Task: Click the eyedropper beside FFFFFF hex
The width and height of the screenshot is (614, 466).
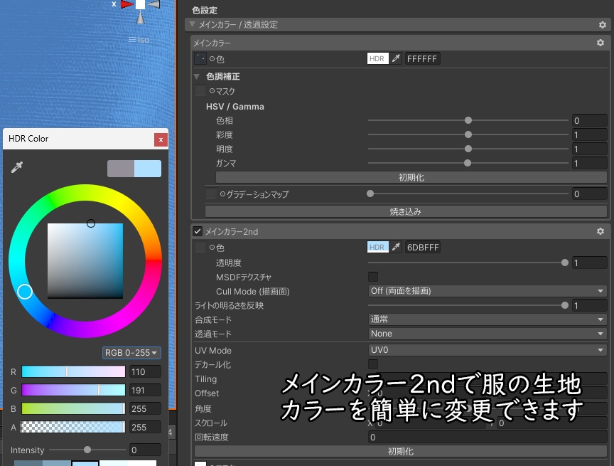Action: (x=396, y=59)
